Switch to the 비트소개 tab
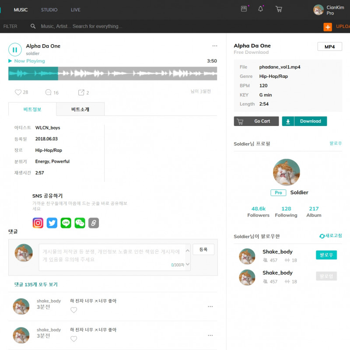The image size is (350, 350). coord(80,109)
